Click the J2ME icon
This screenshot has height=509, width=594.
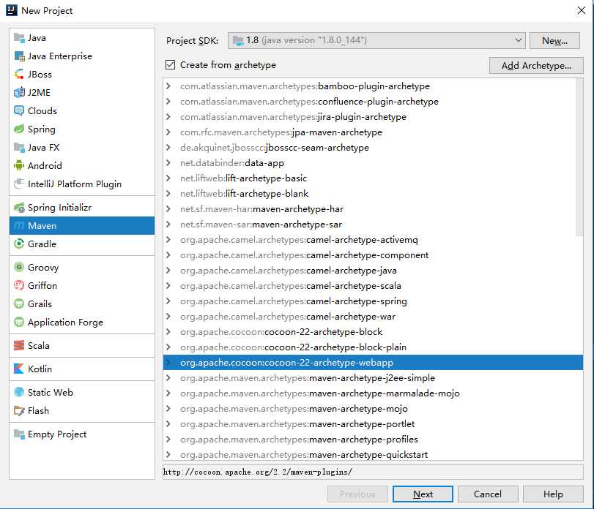[19, 92]
